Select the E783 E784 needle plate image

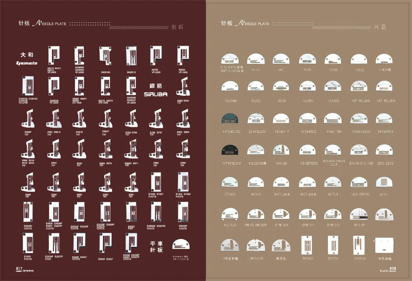coord(131,119)
